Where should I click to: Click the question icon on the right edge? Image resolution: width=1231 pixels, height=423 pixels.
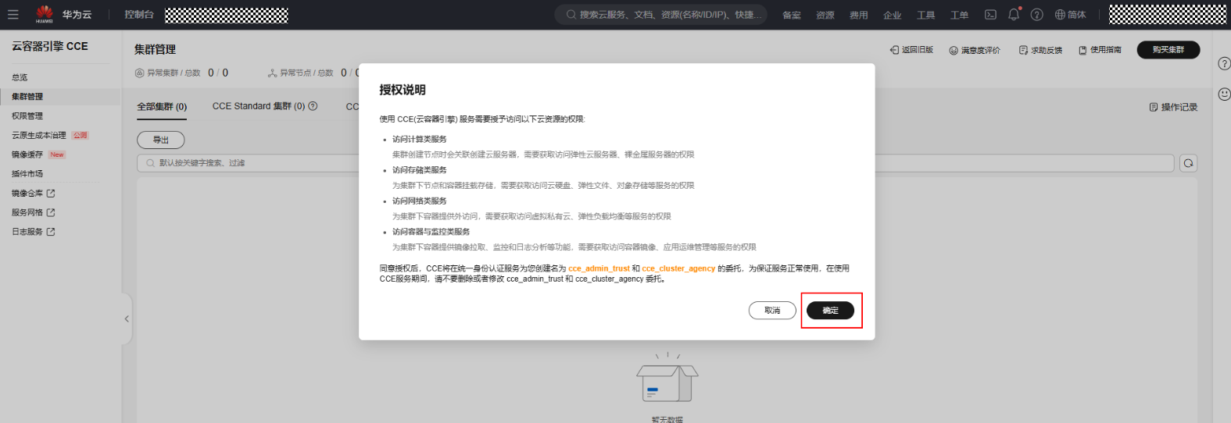[x=1224, y=64]
